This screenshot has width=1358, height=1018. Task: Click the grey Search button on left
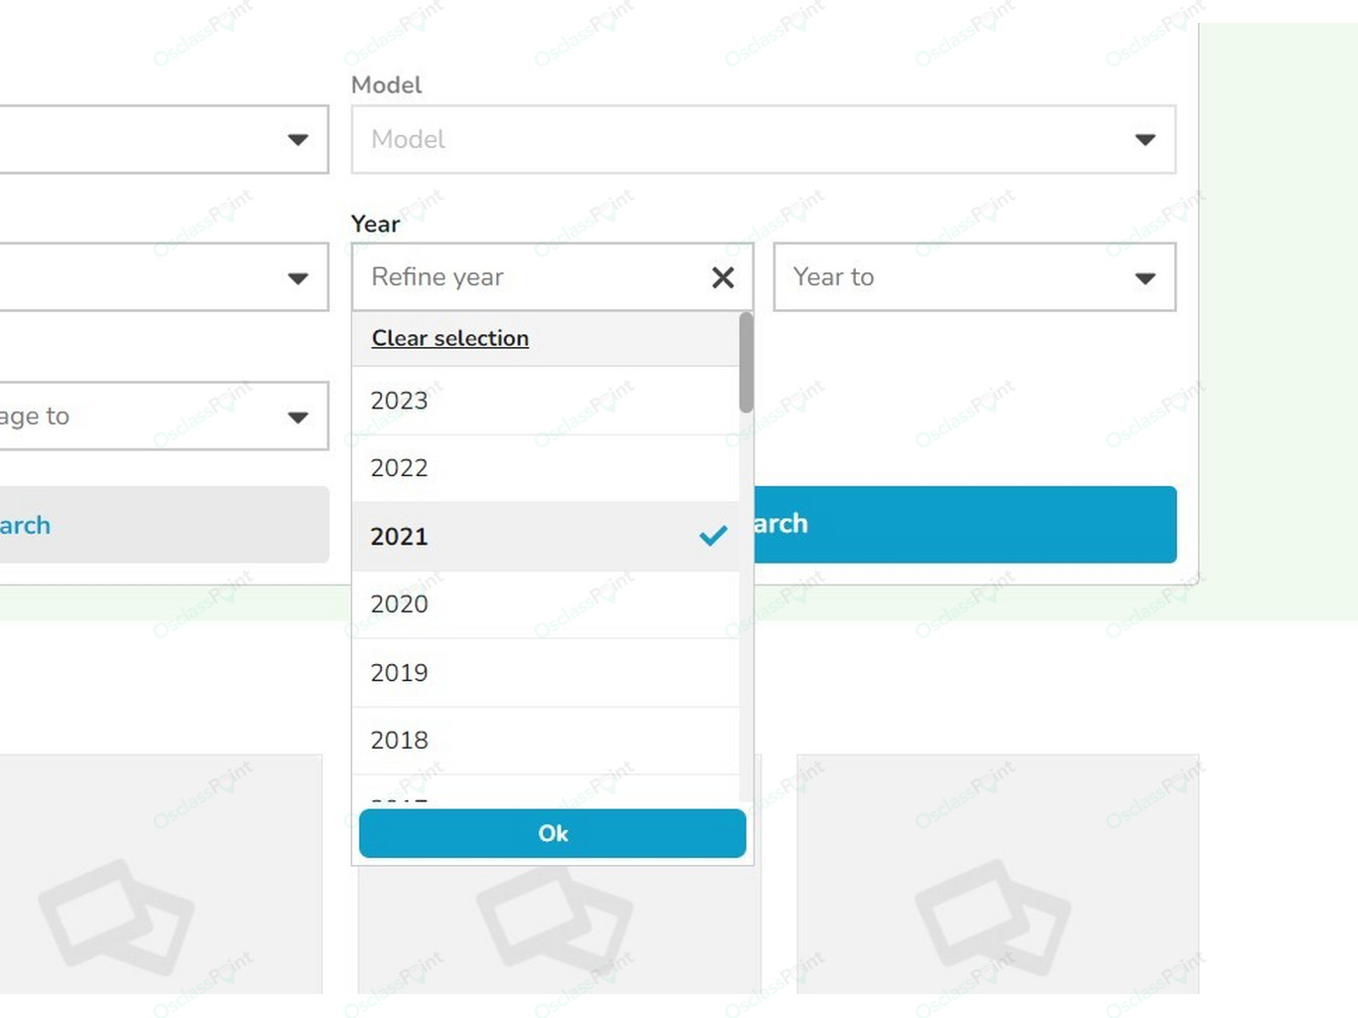tap(164, 525)
